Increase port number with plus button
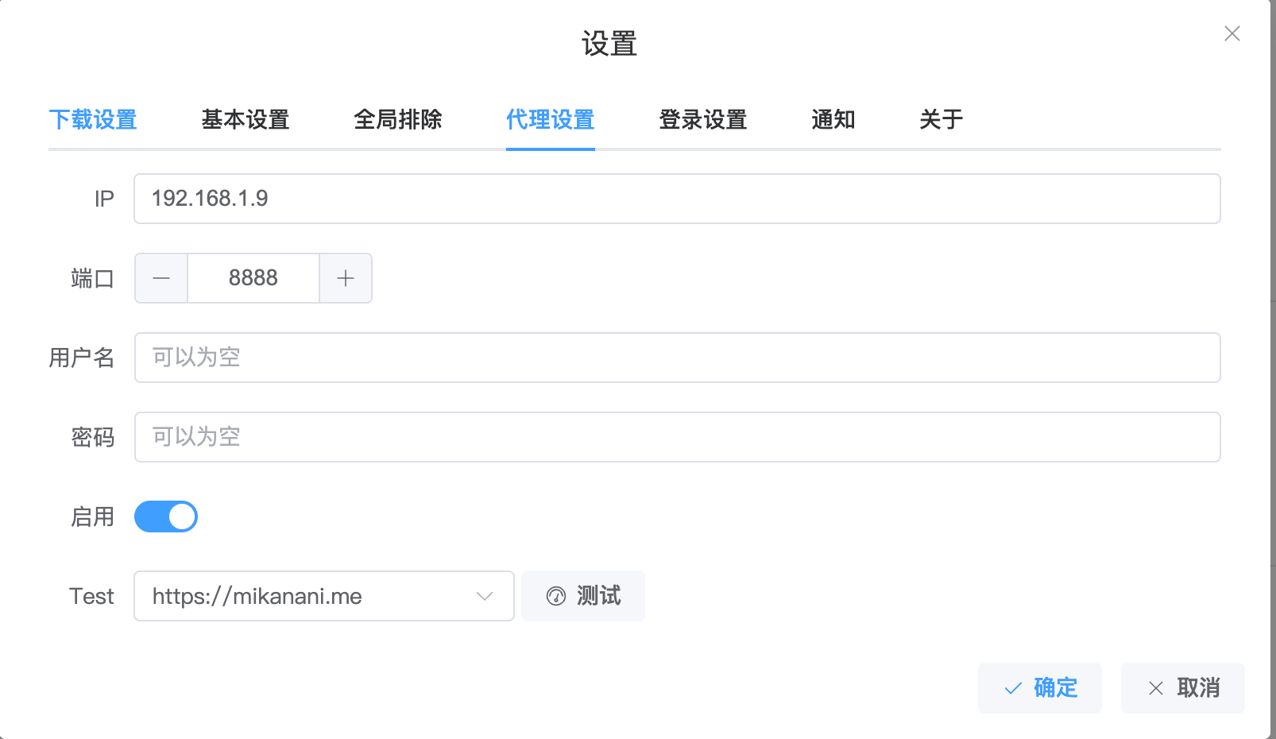 pos(345,278)
